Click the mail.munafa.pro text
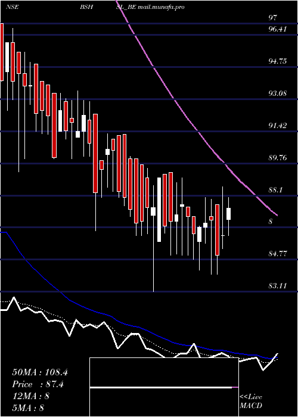The image size is (298, 417). coord(162,7)
